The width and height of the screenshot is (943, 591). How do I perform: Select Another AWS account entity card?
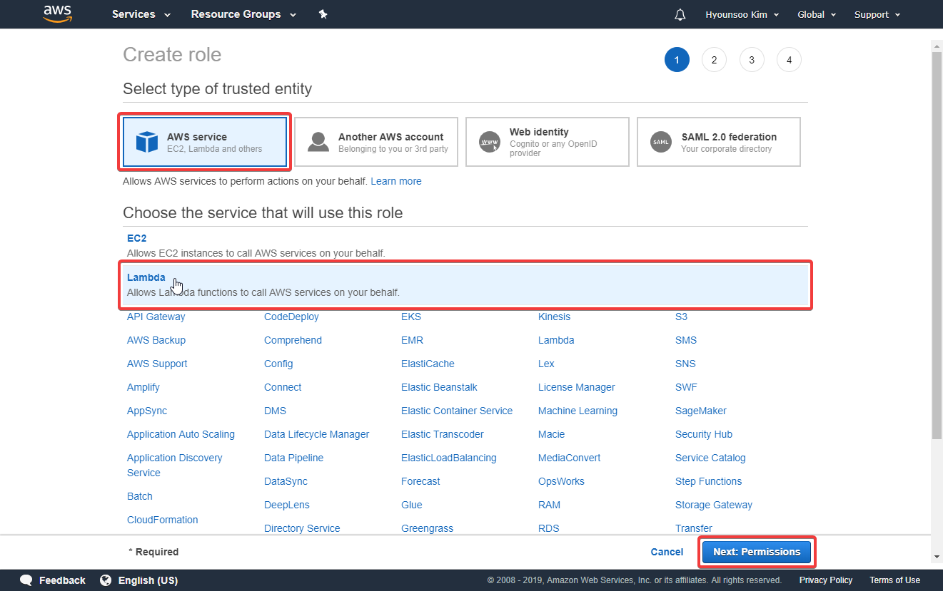[376, 142]
